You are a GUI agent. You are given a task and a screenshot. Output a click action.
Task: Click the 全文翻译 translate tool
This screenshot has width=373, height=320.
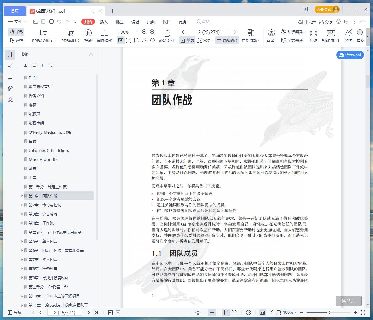(292, 40)
